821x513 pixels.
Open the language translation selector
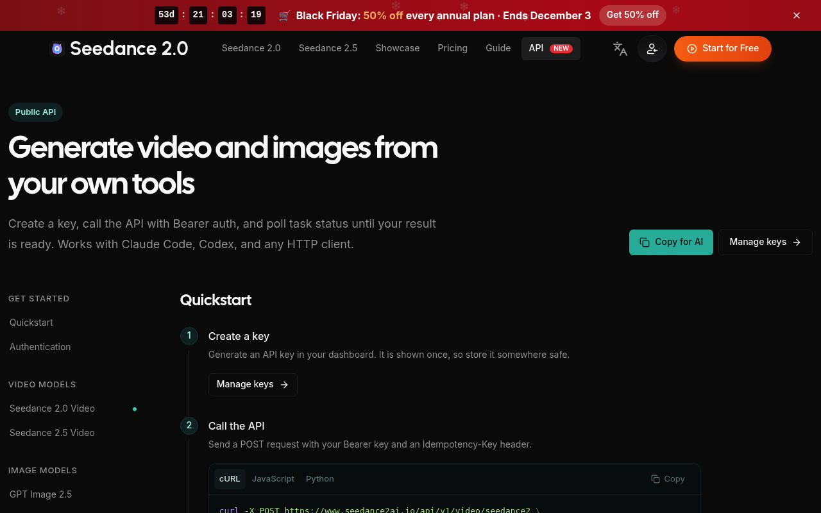[620, 49]
